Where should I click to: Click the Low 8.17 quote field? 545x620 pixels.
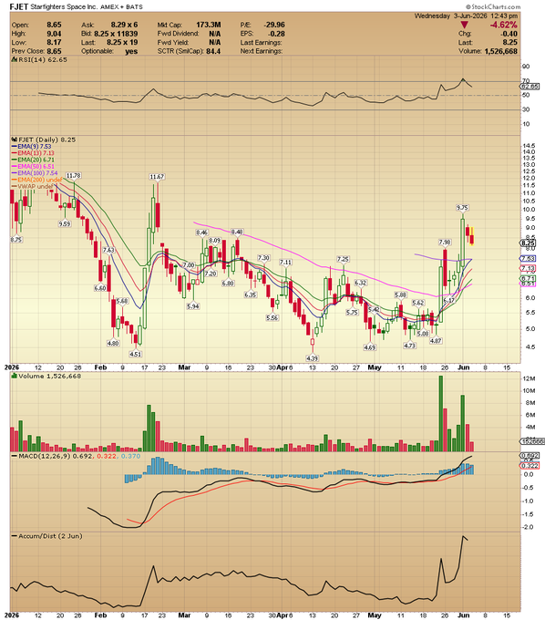(36, 42)
